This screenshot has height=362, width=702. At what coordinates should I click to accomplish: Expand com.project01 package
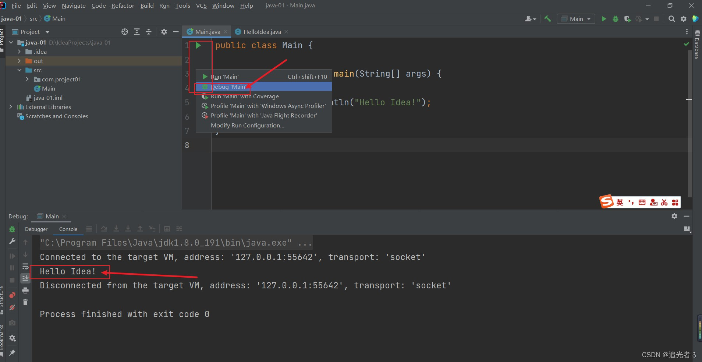point(27,80)
